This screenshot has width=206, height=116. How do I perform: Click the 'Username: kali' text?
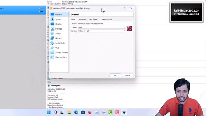pos(53,95)
